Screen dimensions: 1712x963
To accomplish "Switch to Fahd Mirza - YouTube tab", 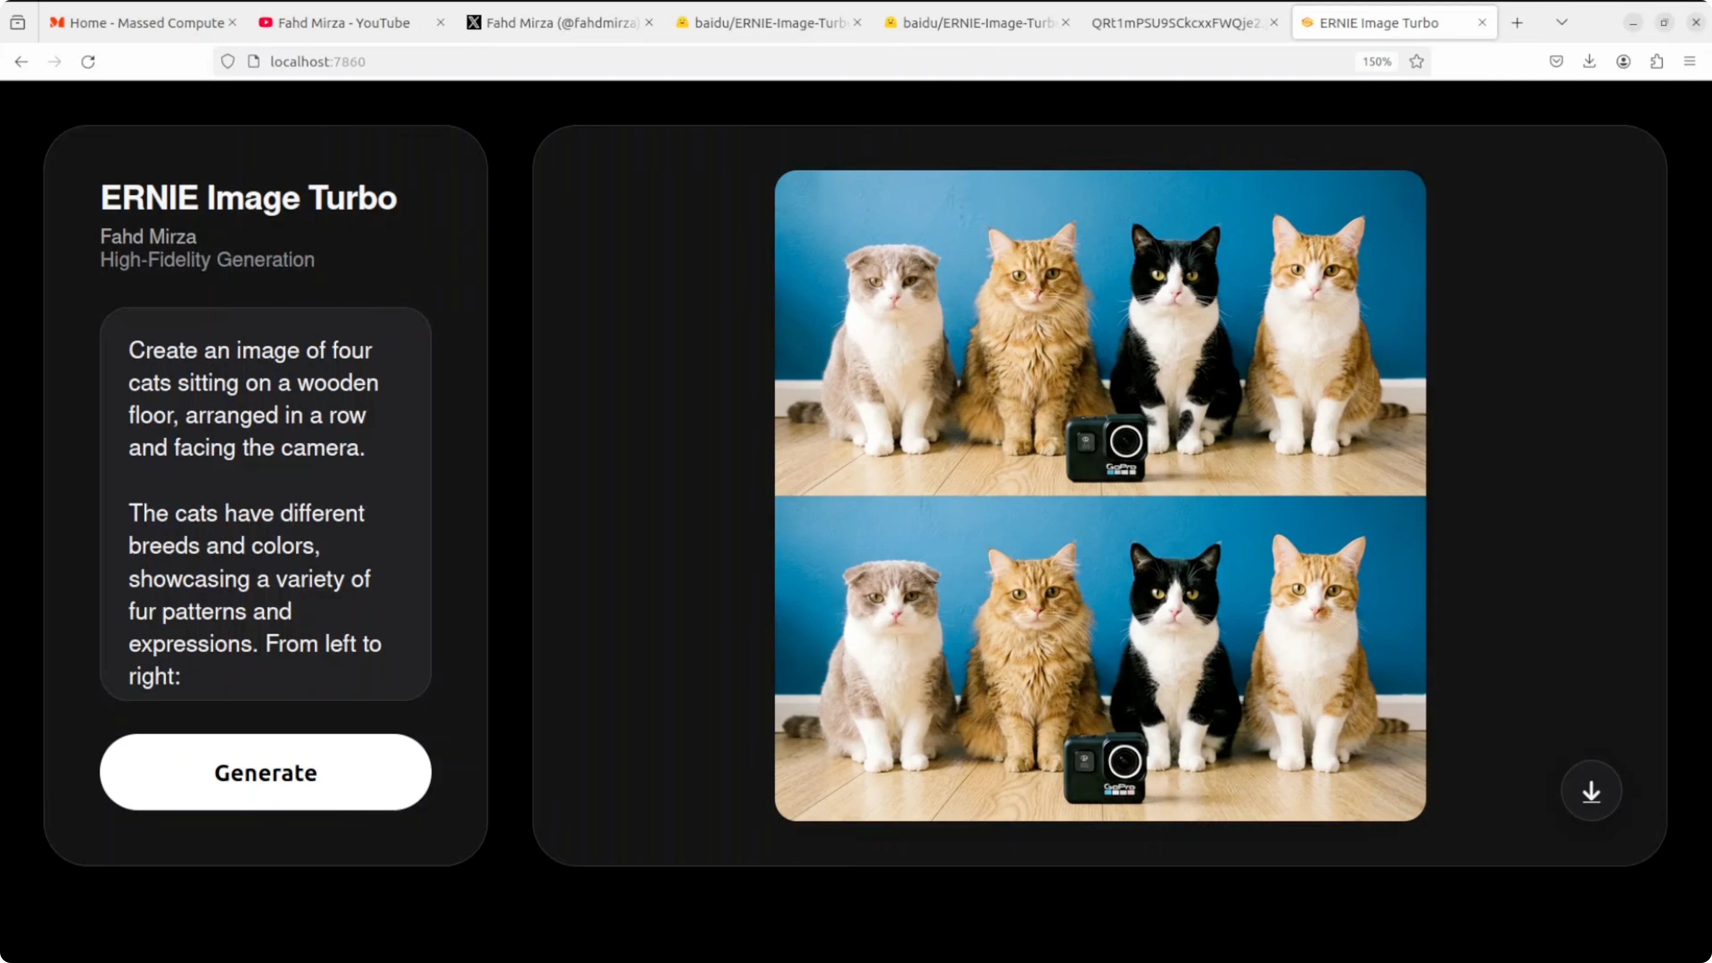I will pyautogui.click(x=344, y=23).
